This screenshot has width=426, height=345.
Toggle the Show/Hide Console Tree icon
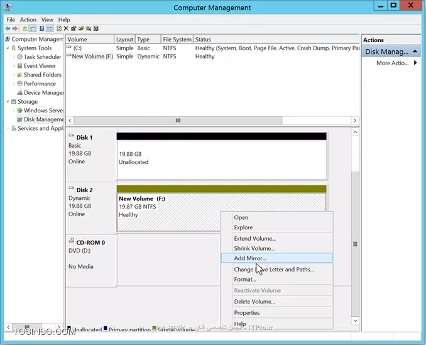pyautogui.click(x=32, y=28)
